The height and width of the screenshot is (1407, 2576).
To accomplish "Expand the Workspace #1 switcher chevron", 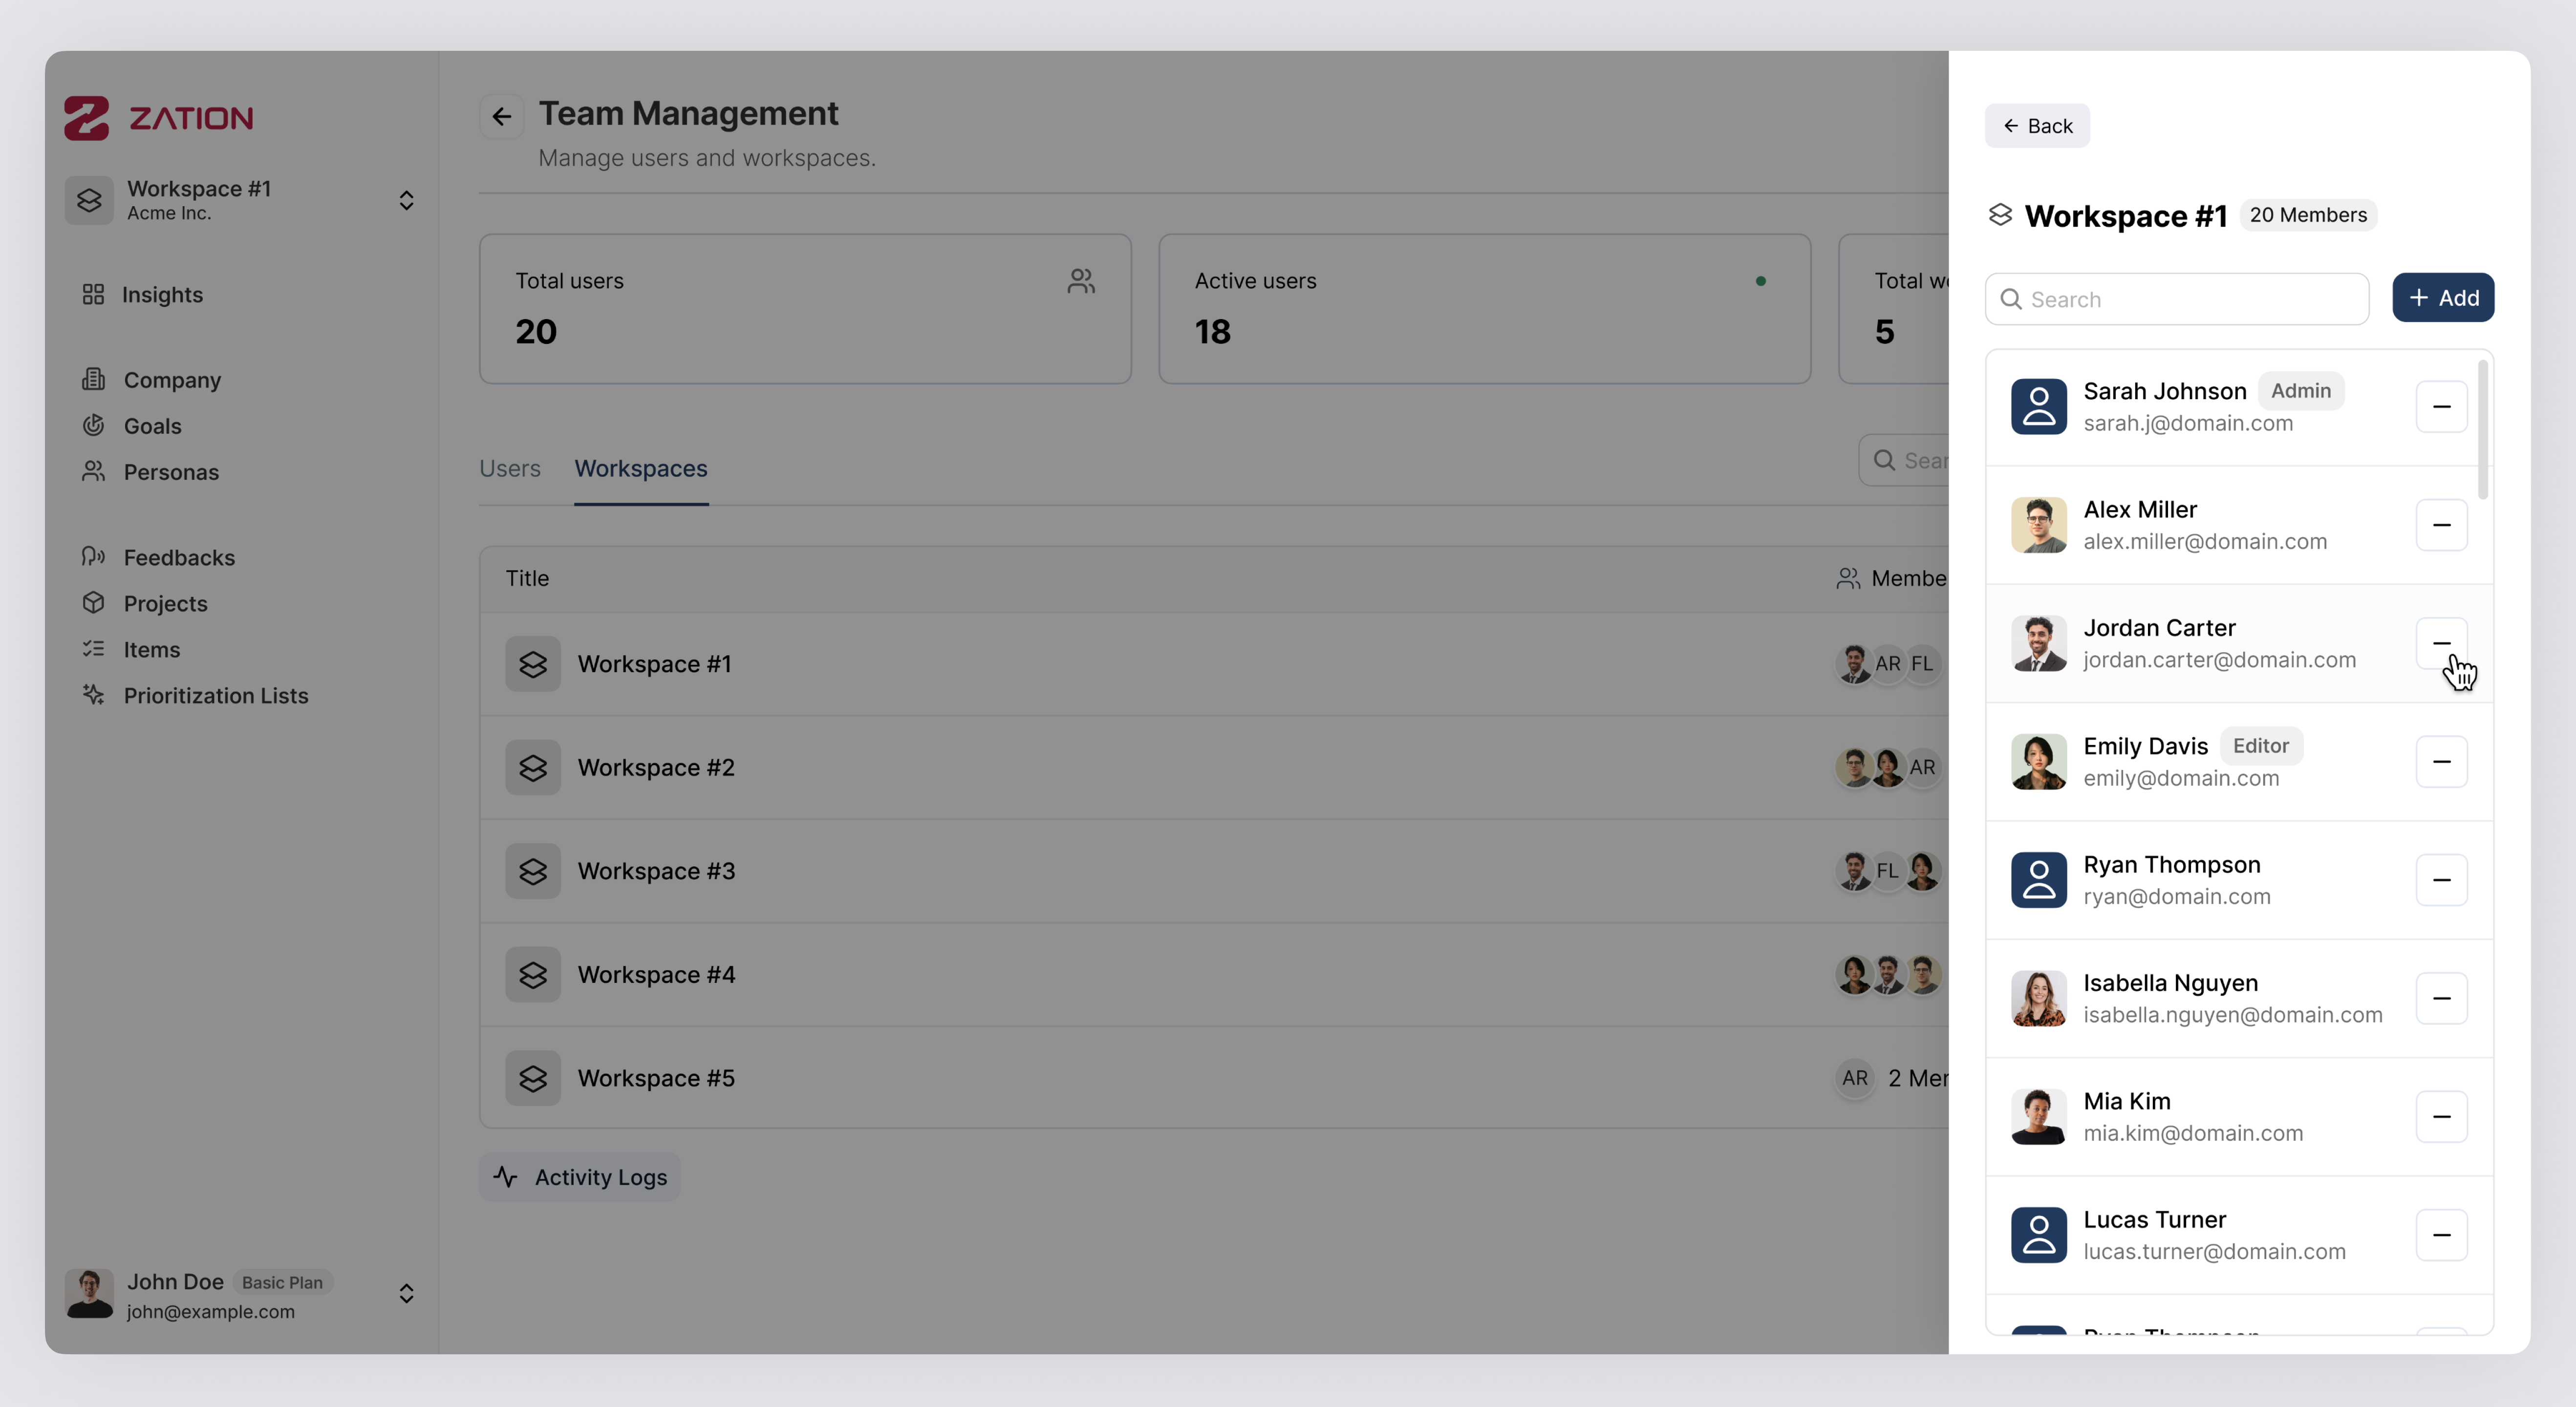I will coord(406,200).
